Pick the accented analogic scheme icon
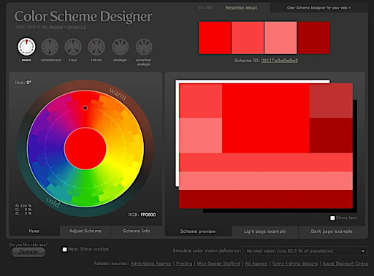The width and height of the screenshot is (374, 276). pos(144,47)
